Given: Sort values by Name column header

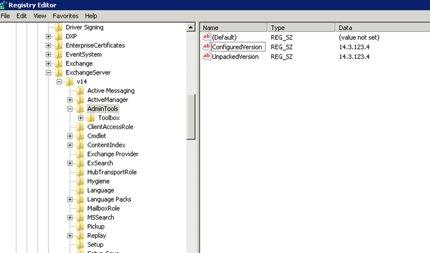Looking at the screenshot, I should pyautogui.click(x=234, y=28).
